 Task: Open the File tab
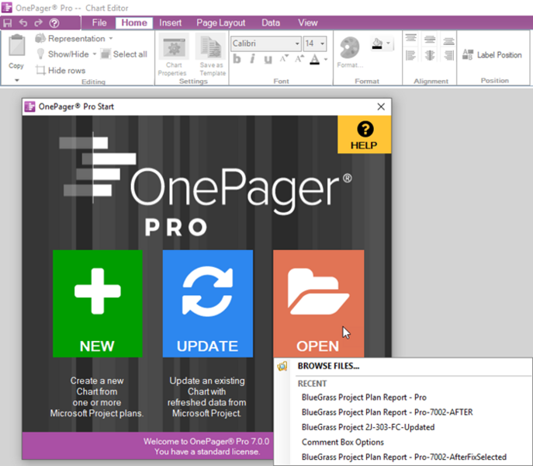click(x=99, y=23)
